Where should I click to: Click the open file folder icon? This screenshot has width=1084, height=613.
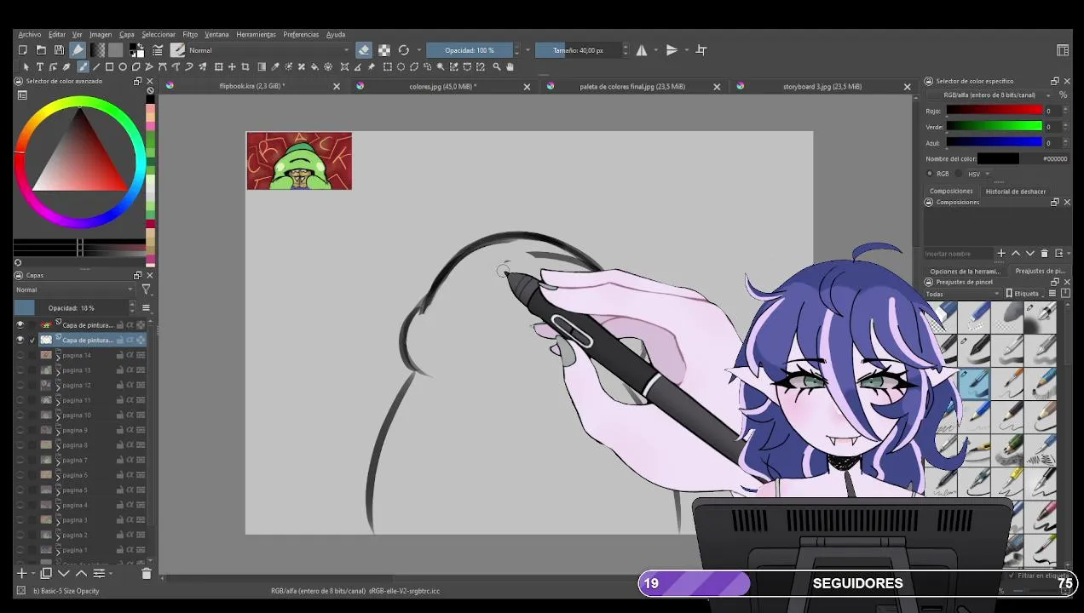[41, 50]
